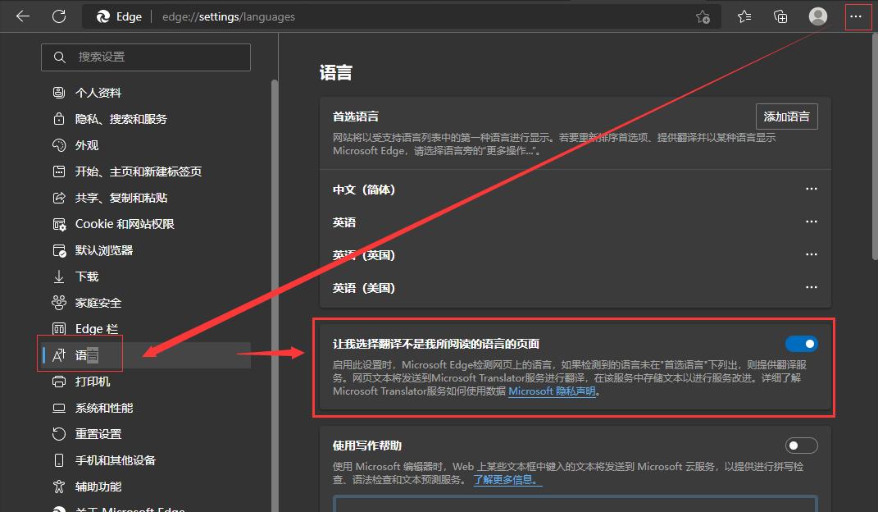Click the phone icon beside 手机和其他设备
The width and height of the screenshot is (878, 512).
(x=59, y=460)
